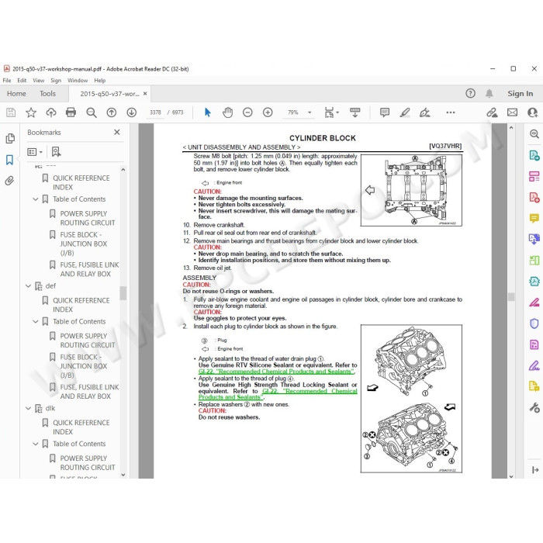The image size is (543, 543).
Task: Toggle the Bookmarks panel icon
Action: (9, 160)
